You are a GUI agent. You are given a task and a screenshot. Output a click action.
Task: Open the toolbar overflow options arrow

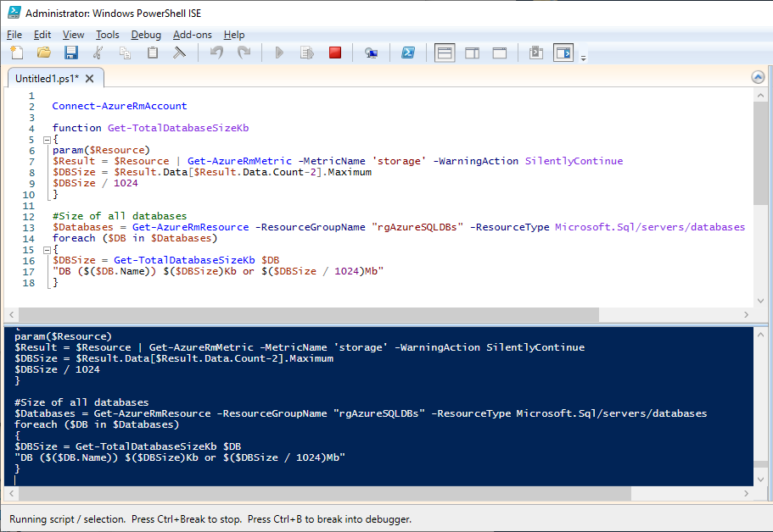point(583,58)
